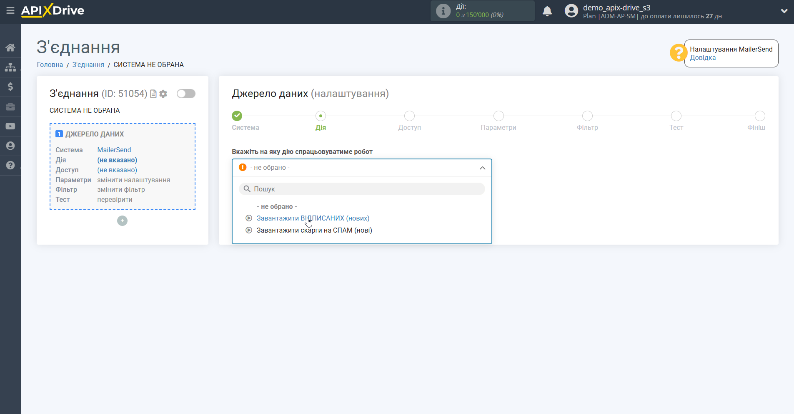The width and height of the screenshot is (794, 414).
Task: Click the Пошук search field
Action: [362, 189]
